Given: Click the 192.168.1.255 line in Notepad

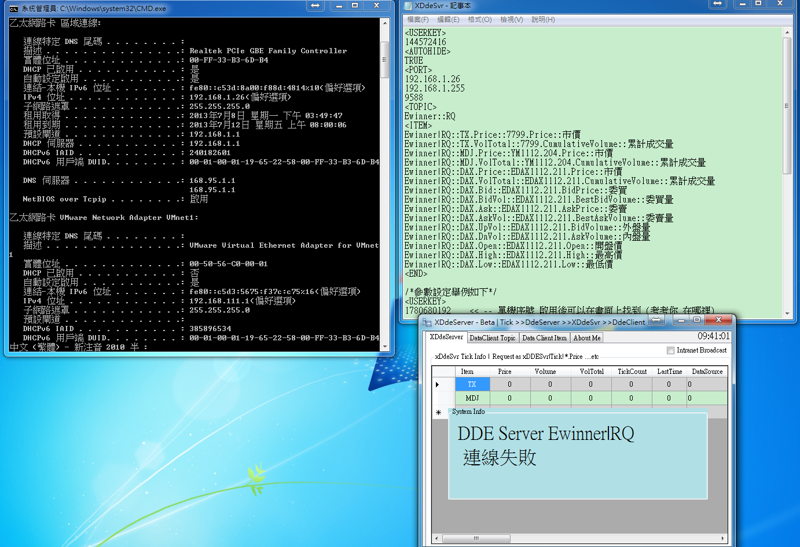Looking at the screenshot, I should [x=434, y=89].
